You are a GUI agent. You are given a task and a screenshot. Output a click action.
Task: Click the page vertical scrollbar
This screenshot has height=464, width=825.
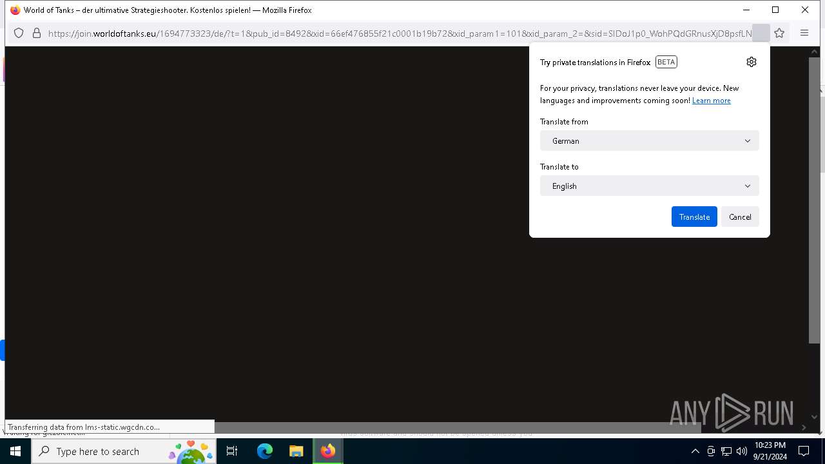(815, 200)
